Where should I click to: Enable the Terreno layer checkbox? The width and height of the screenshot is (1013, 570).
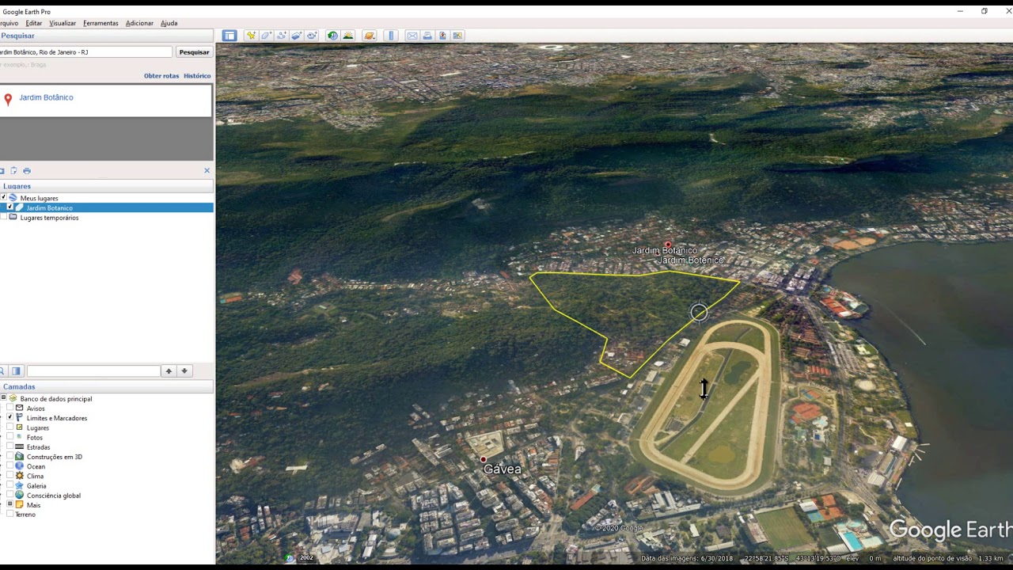click(x=10, y=514)
